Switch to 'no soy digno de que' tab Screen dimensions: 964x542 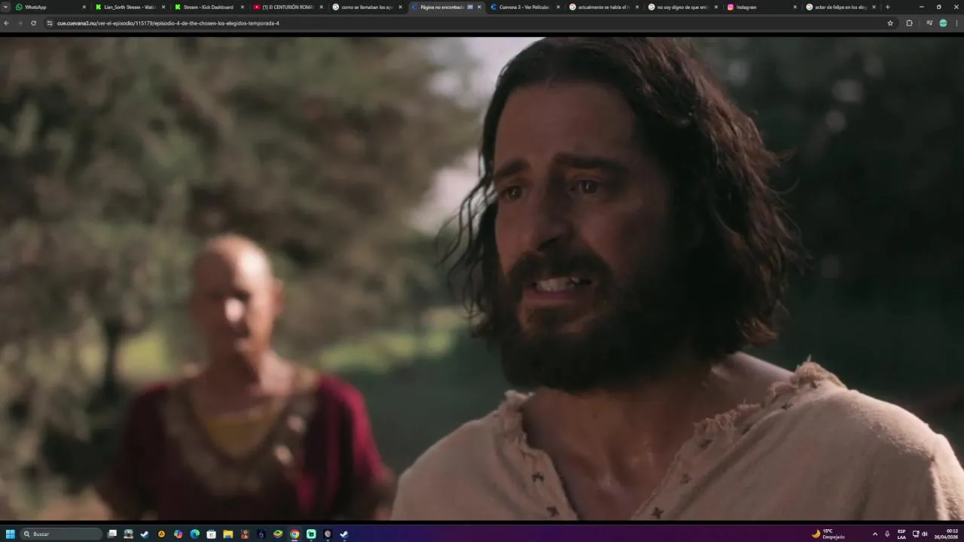[683, 7]
